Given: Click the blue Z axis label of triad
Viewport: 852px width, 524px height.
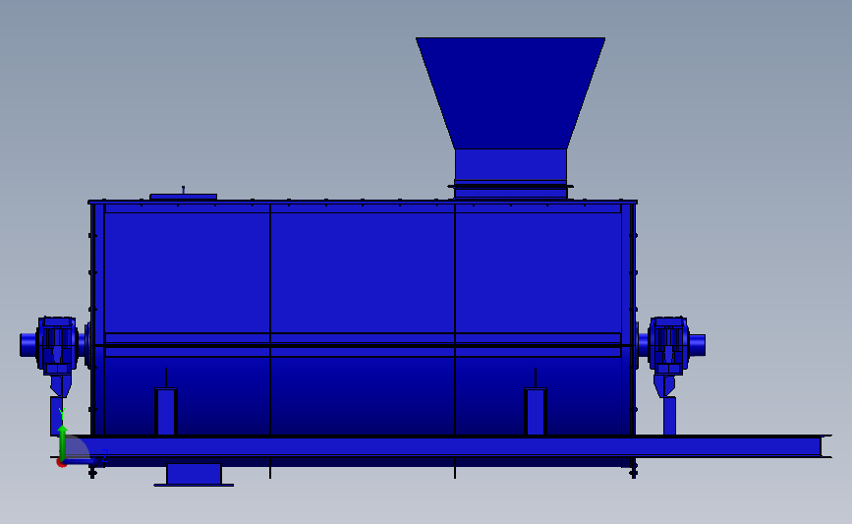Looking at the screenshot, I should tap(105, 456).
